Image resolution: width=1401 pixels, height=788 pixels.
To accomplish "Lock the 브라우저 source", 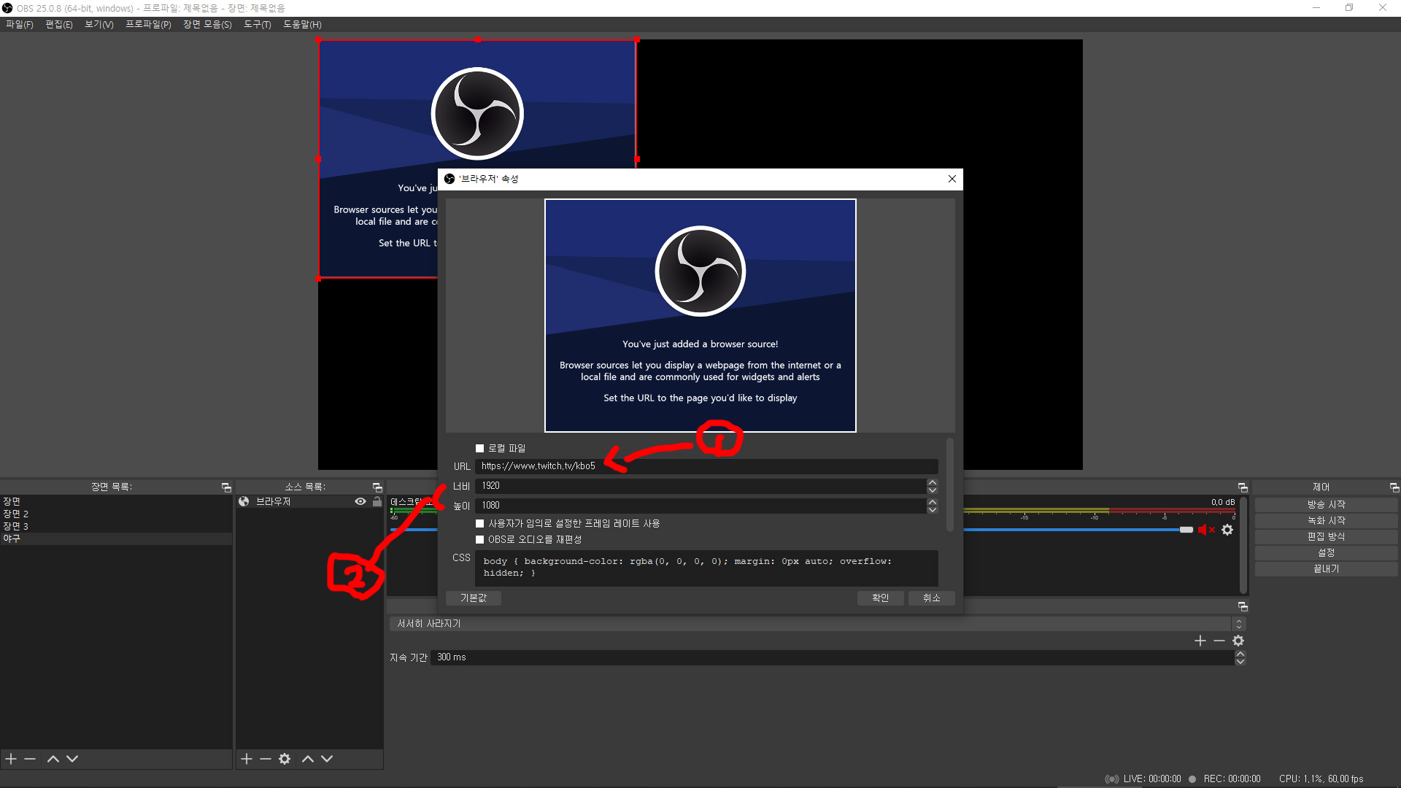I will 377,502.
